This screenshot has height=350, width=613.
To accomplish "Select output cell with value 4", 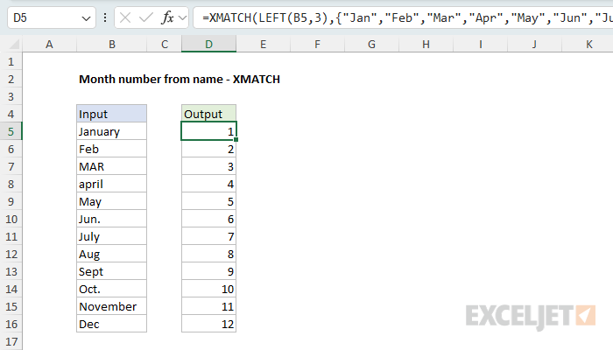I will 208,184.
